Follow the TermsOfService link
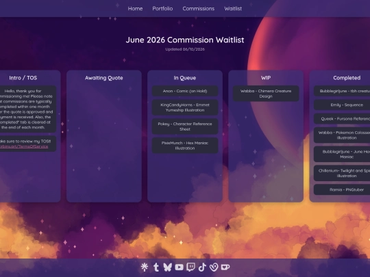This screenshot has height=277, width=370. click(x=24, y=146)
